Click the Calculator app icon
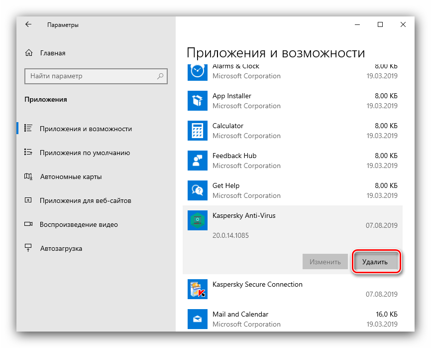The image size is (431, 348). point(197,131)
